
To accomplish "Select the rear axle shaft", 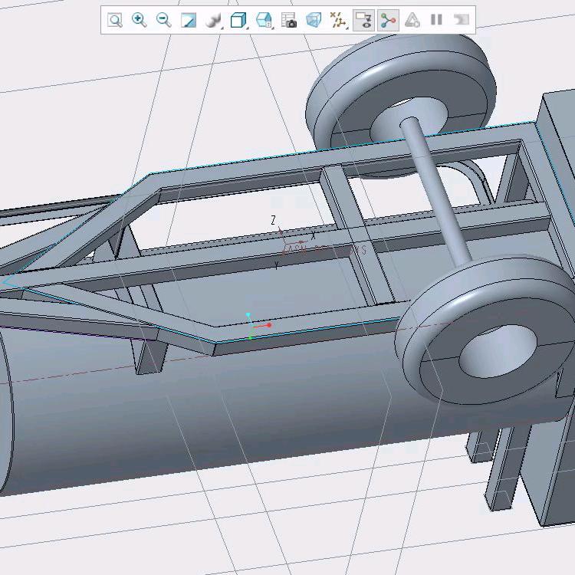I will 436,191.
